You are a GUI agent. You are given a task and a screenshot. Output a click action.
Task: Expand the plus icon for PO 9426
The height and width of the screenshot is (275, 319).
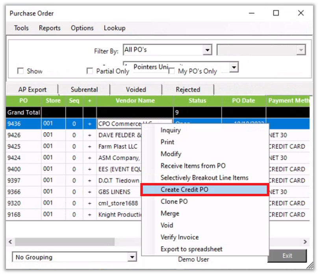click(x=89, y=135)
